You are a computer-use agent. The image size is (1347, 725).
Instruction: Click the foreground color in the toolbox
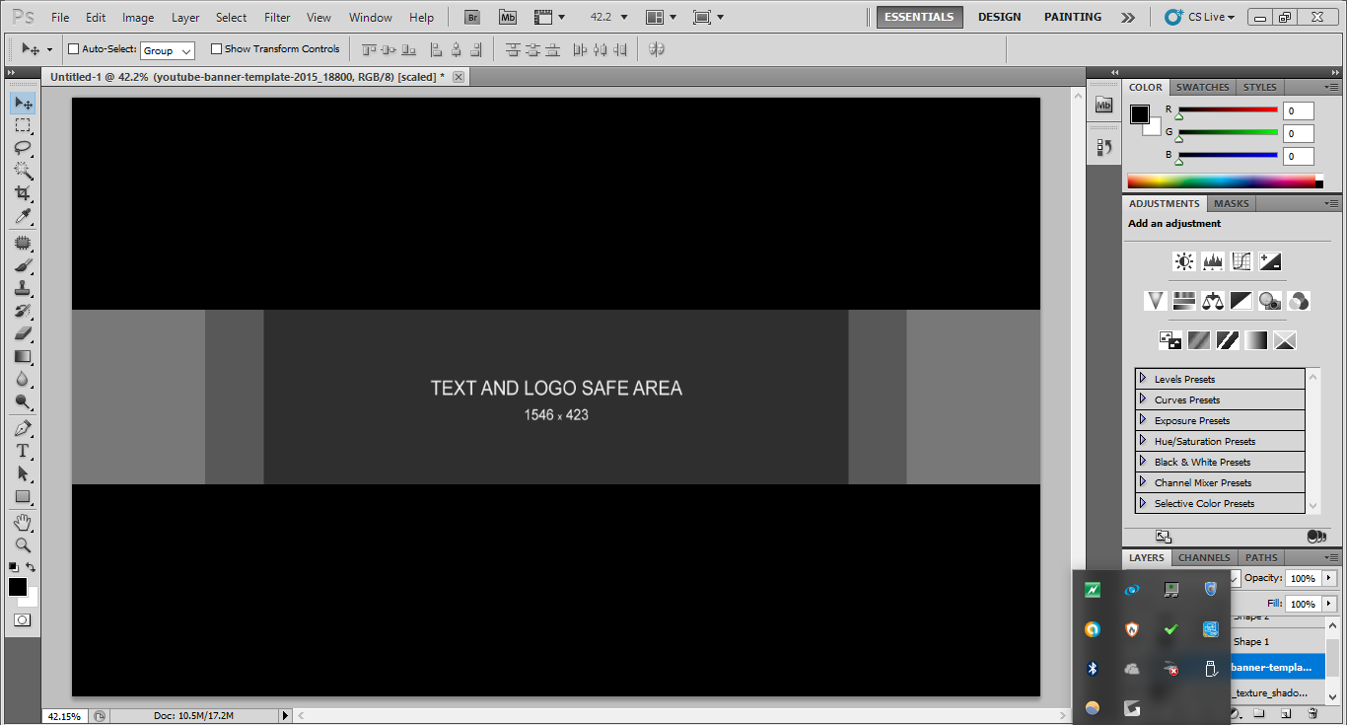click(x=18, y=587)
